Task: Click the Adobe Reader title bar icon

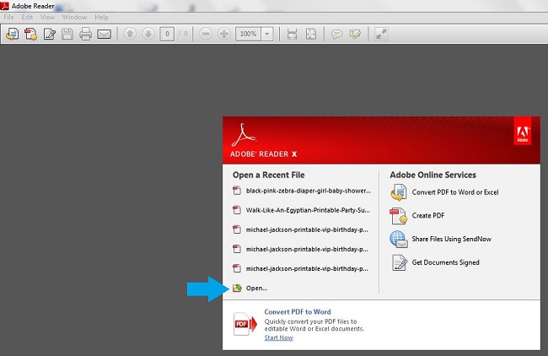Action: point(4,6)
